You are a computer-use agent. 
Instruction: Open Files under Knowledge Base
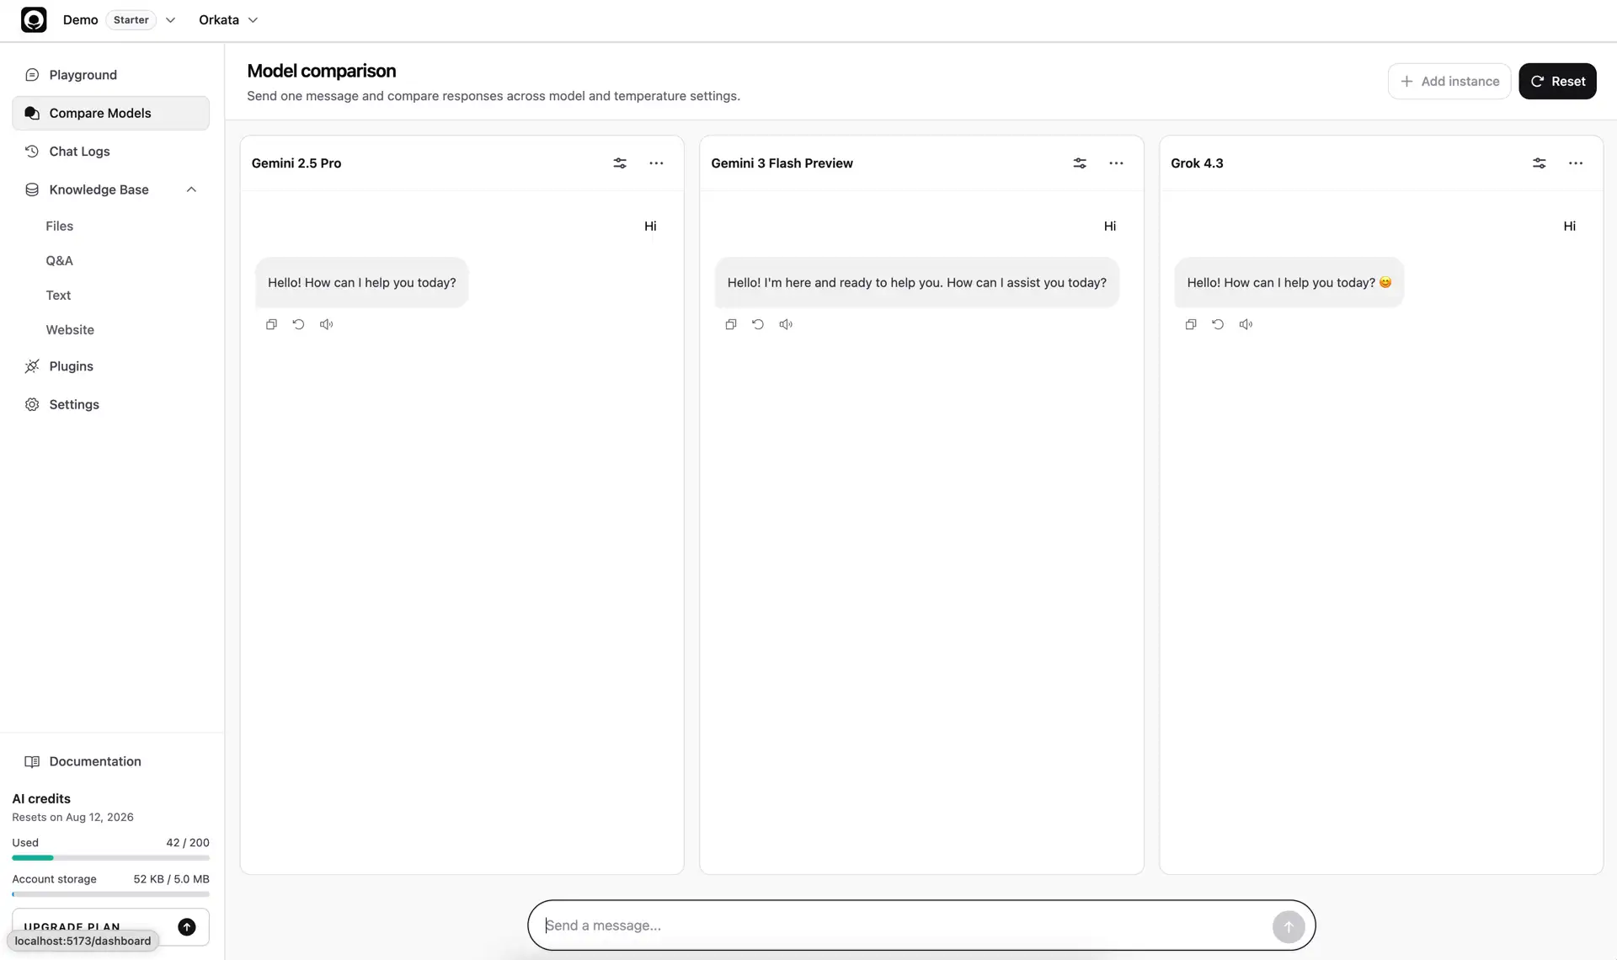pos(59,226)
